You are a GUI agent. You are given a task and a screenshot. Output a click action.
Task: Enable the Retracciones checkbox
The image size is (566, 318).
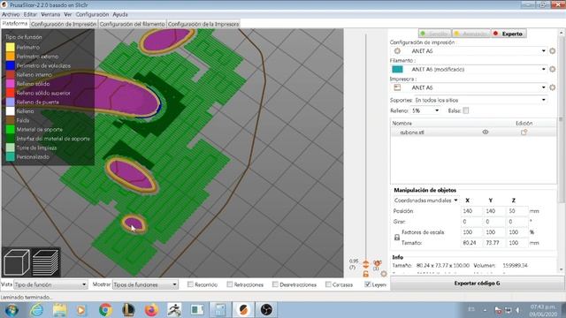(x=230, y=284)
